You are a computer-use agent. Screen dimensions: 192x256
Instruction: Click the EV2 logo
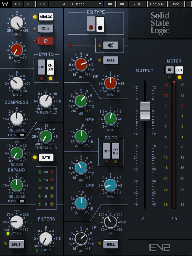point(160,247)
